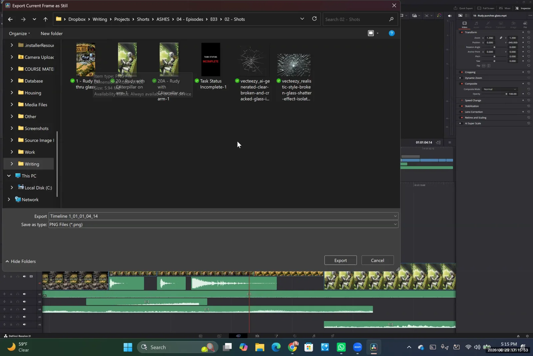Select the Housing folder in tree
Screen dimensions: 533x356
(x=33, y=93)
